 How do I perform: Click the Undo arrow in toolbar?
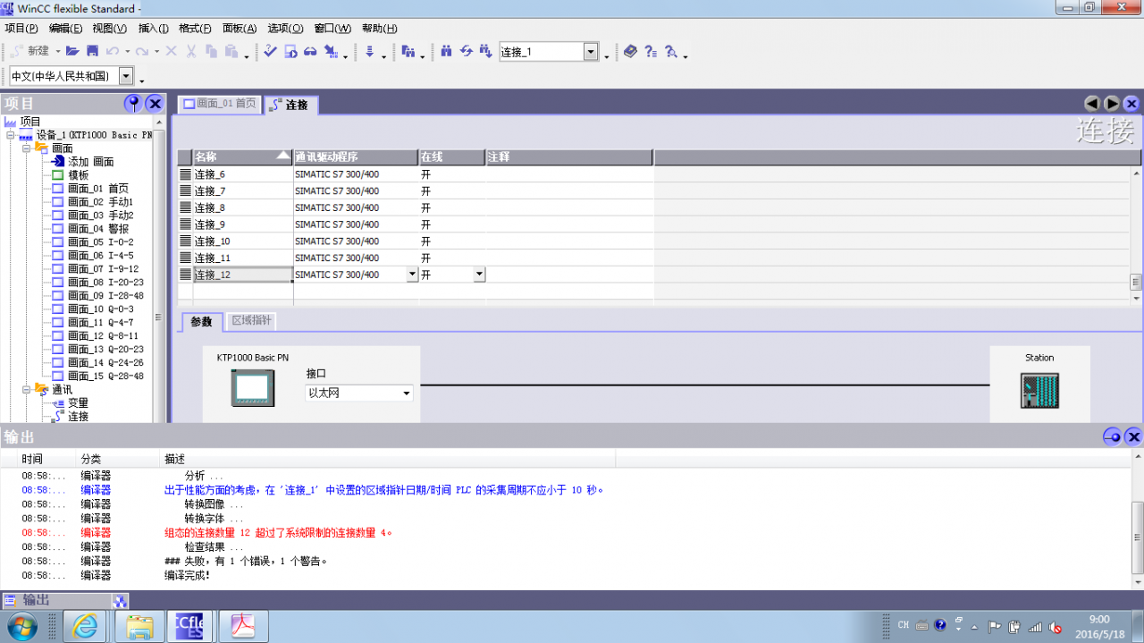pyautogui.click(x=113, y=52)
